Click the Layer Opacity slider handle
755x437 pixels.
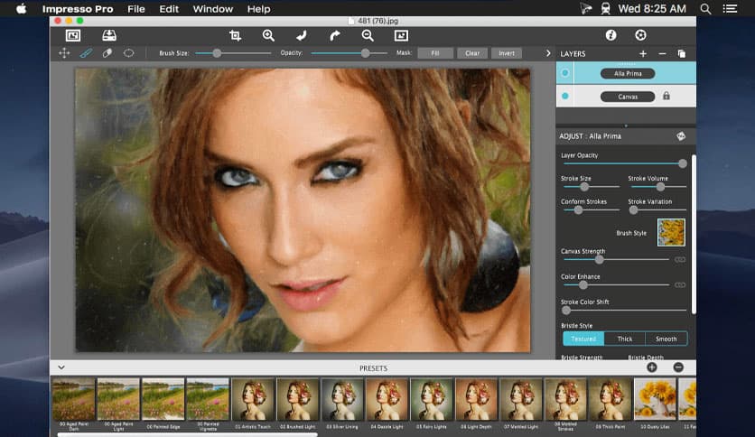(x=682, y=163)
